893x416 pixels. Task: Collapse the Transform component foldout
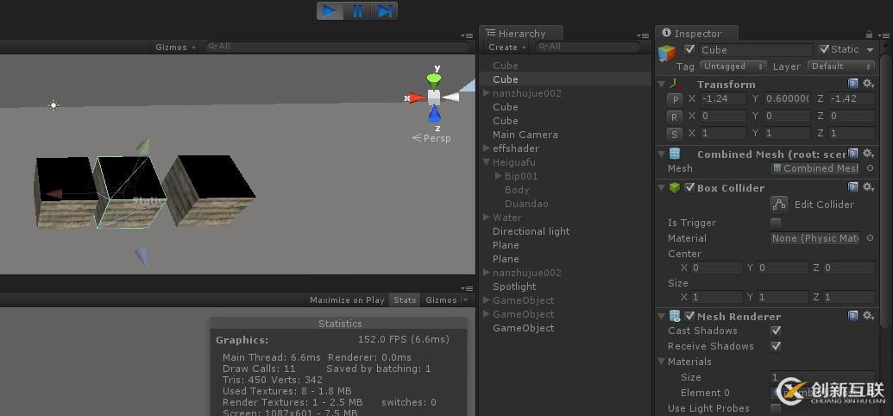(x=661, y=85)
